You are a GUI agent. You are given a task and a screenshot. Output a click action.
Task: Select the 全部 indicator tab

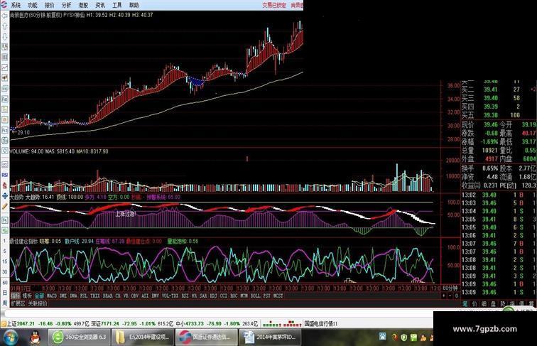[39, 296]
